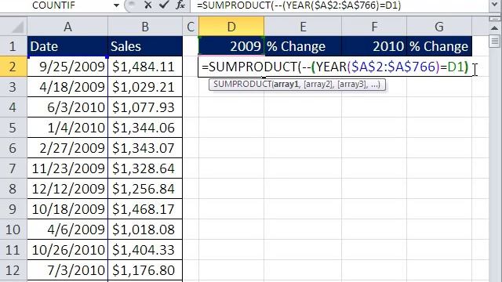Click in the SUMPRODUCT formula in cell D2
Image resolution: width=502 pixels, height=282 pixels.
click(335, 67)
